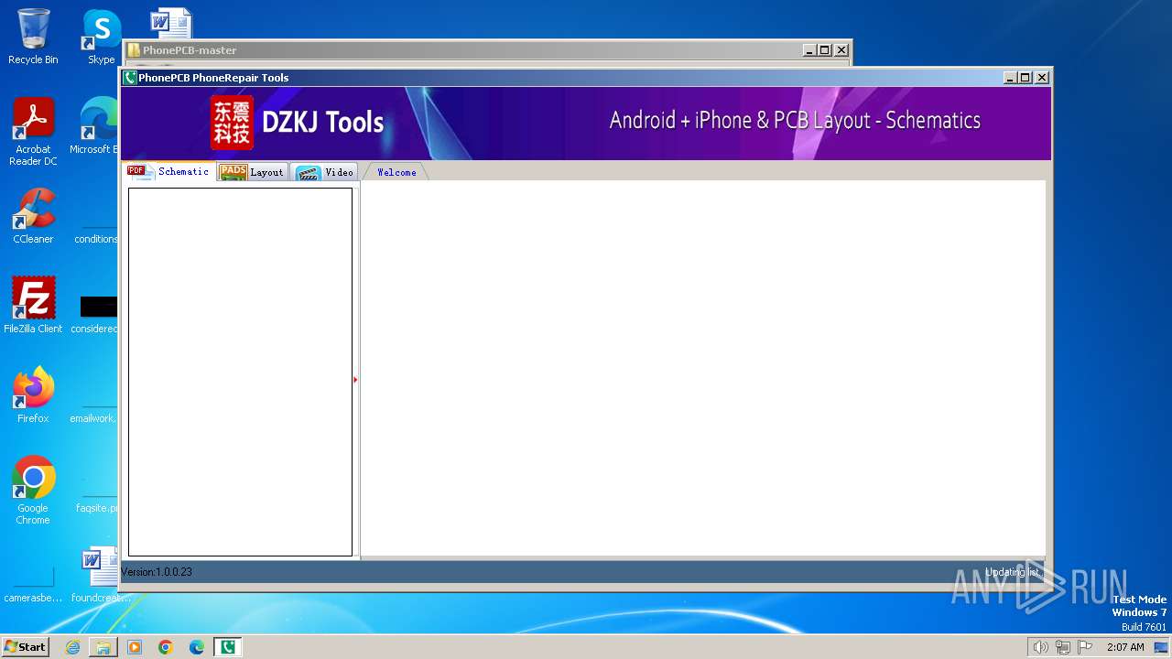
Task: Click the DZKJ Tools logo in banner
Action: coord(298,123)
